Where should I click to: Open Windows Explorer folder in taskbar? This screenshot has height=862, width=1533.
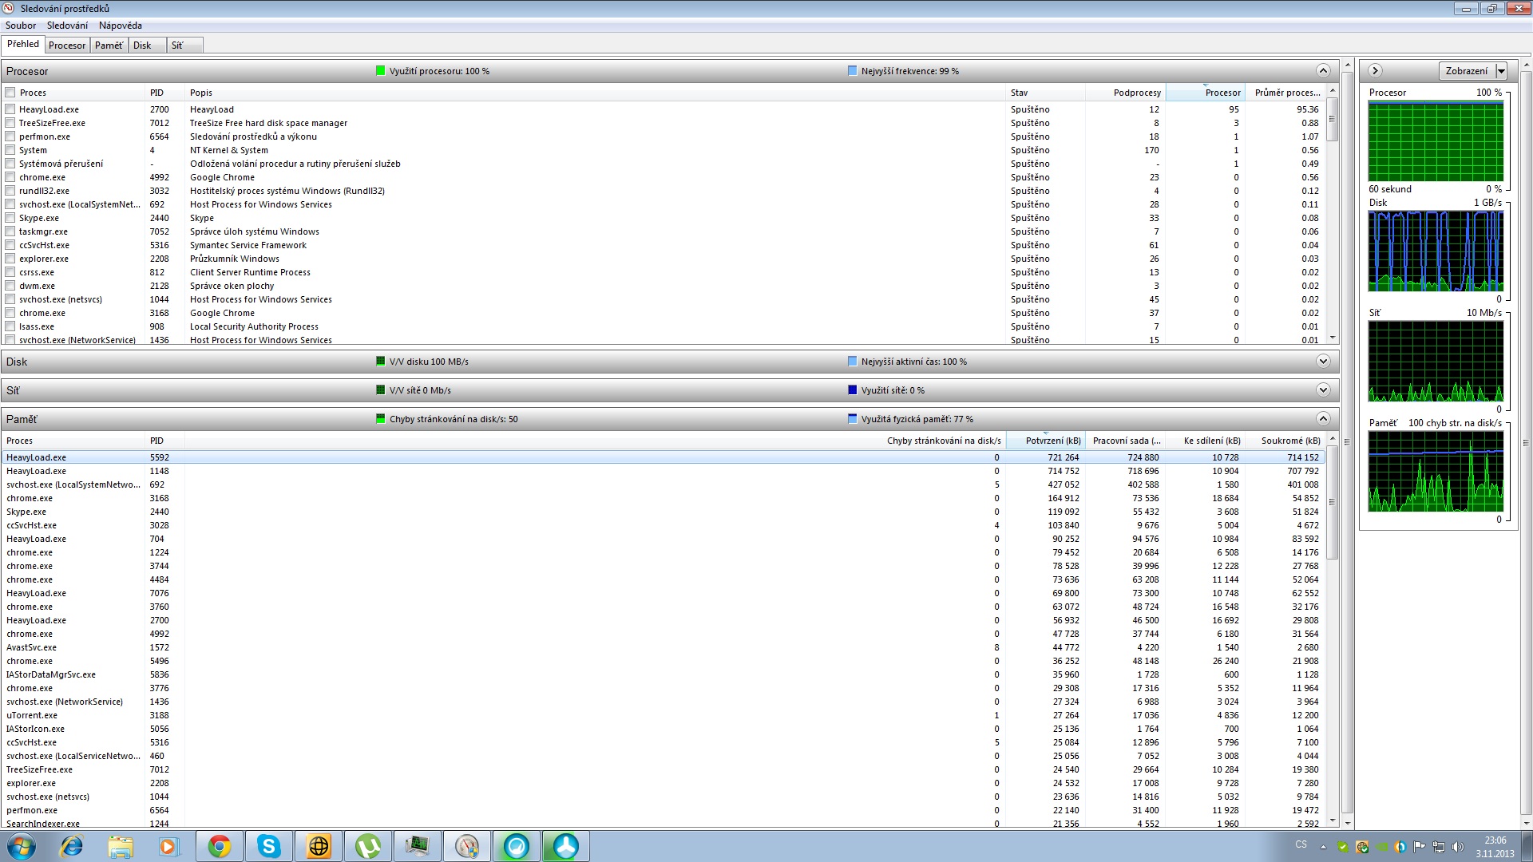(121, 846)
